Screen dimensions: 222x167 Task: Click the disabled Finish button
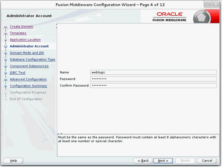click(185, 160)
